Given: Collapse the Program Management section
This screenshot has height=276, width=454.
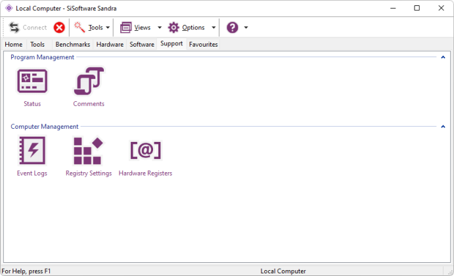Looking at the screenshot, I should 443,57.
